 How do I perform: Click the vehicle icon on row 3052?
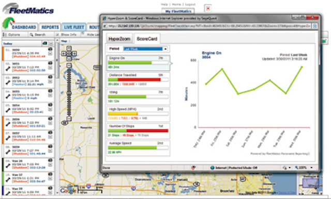point(50,77)
